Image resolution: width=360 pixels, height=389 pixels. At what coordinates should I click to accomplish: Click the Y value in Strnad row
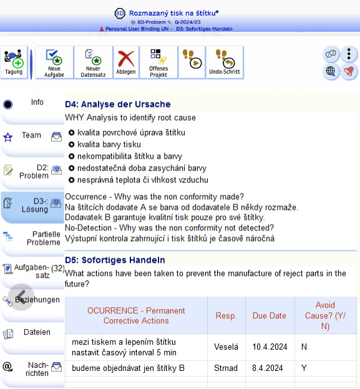304,368
